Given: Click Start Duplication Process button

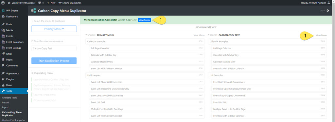Looking at the screenshot, I should point(54,61).
